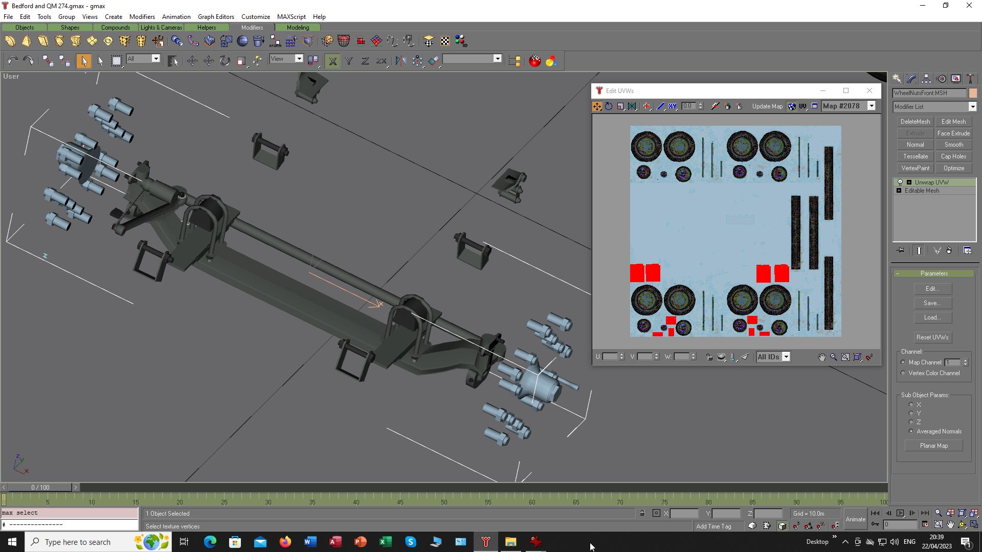Viewport: 982px width, 552px height.
Task: Select the Rotate tool in main toolbar
Action: pos(225,61)
